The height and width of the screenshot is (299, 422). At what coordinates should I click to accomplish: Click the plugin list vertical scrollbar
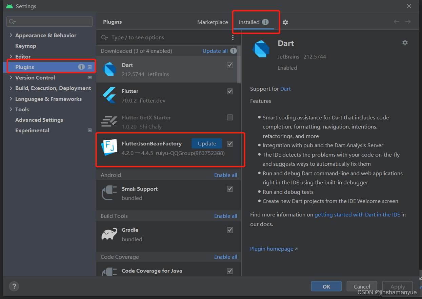click(x=239, y=64)
